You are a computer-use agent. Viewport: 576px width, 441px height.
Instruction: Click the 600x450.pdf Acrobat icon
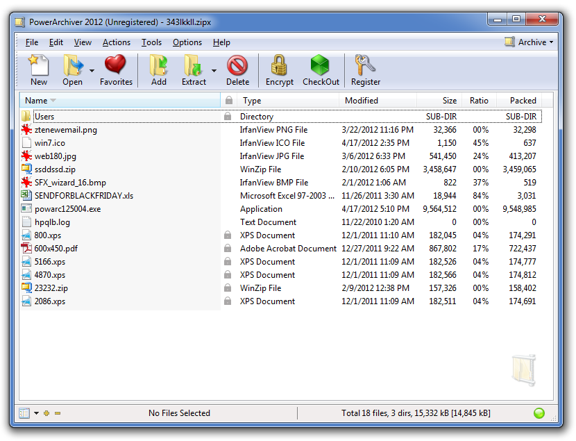[26, 249]
